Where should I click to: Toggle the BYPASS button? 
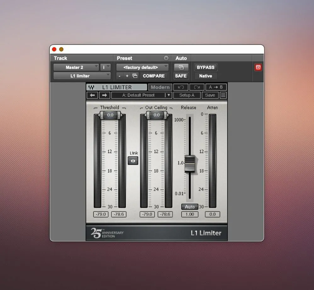coord(206,67)
